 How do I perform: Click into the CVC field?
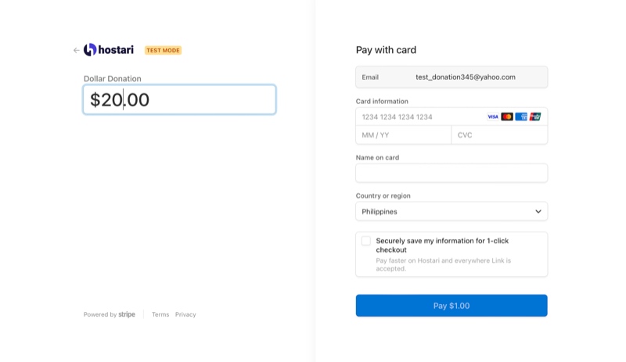click(499, 135)
